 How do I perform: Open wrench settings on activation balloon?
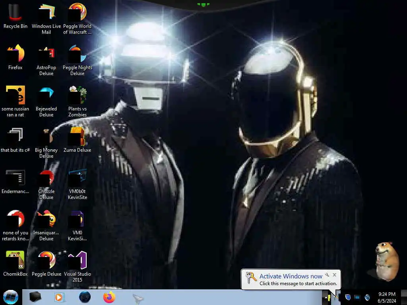327,275
